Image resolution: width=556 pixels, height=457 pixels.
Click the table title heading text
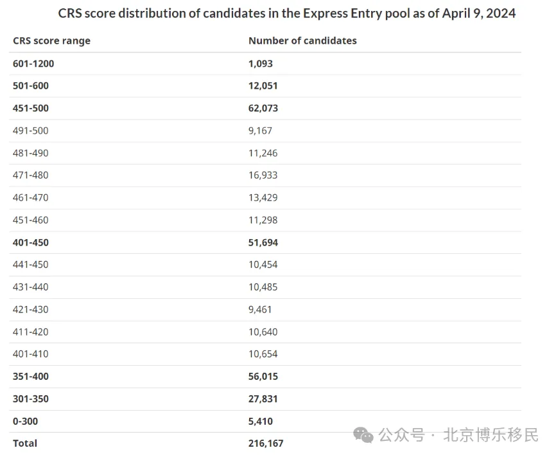(286, 13)
